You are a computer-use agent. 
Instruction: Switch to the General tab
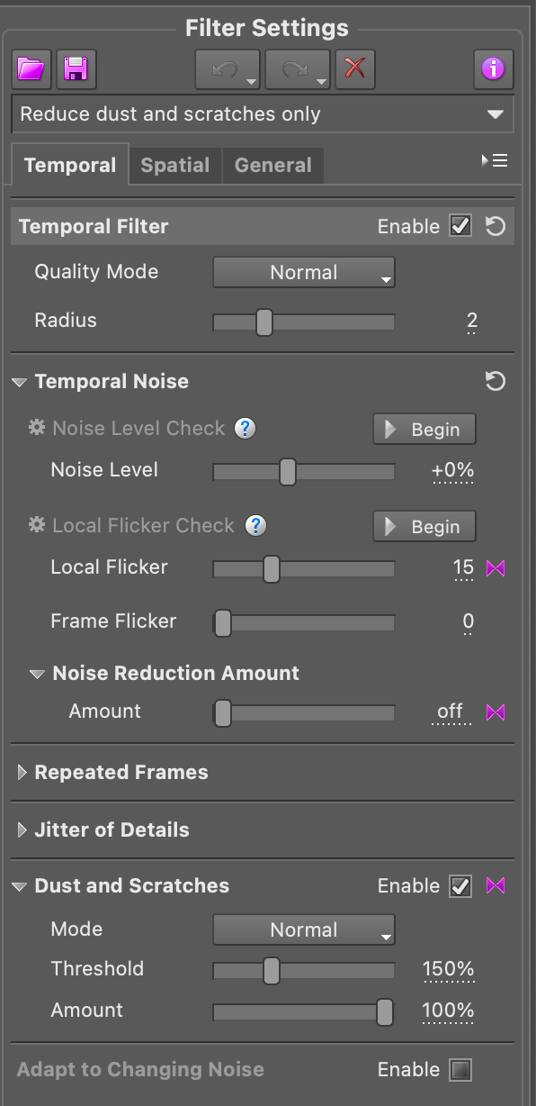(x=273, y=165)
